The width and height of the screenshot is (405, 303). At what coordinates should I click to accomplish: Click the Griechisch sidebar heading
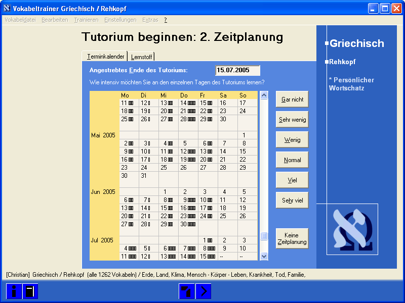click(x=357, y=43)
